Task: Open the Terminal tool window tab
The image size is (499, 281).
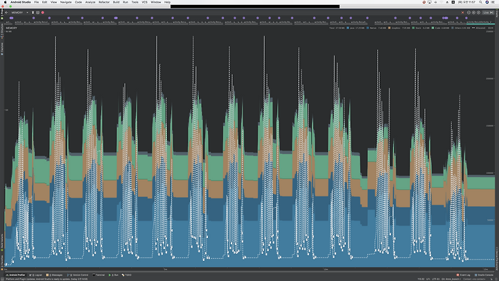Action: click(98, 275)
